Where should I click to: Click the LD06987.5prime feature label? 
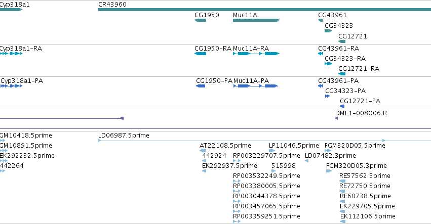click(124, 136)
